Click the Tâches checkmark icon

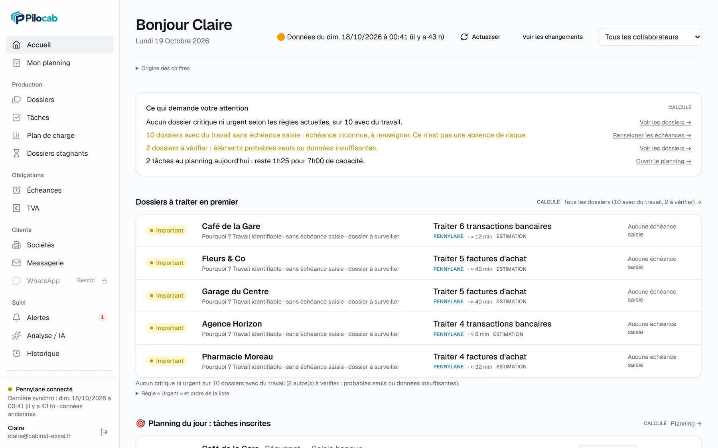click(16, 117)
